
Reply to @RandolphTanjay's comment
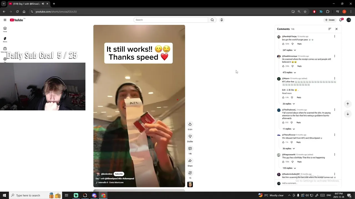click(x=300, y=44)
